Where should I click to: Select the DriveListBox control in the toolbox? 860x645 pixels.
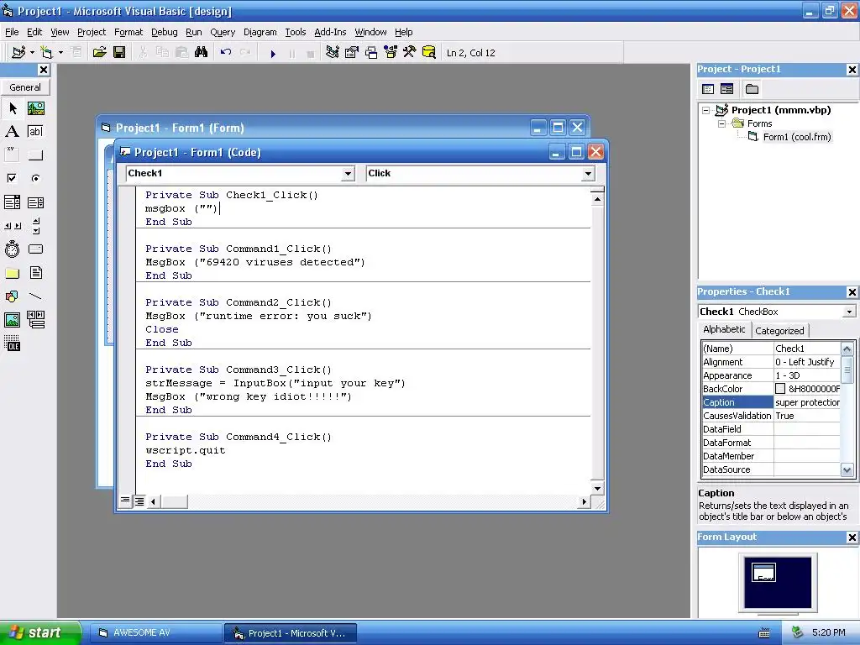(x=35, y=249)
